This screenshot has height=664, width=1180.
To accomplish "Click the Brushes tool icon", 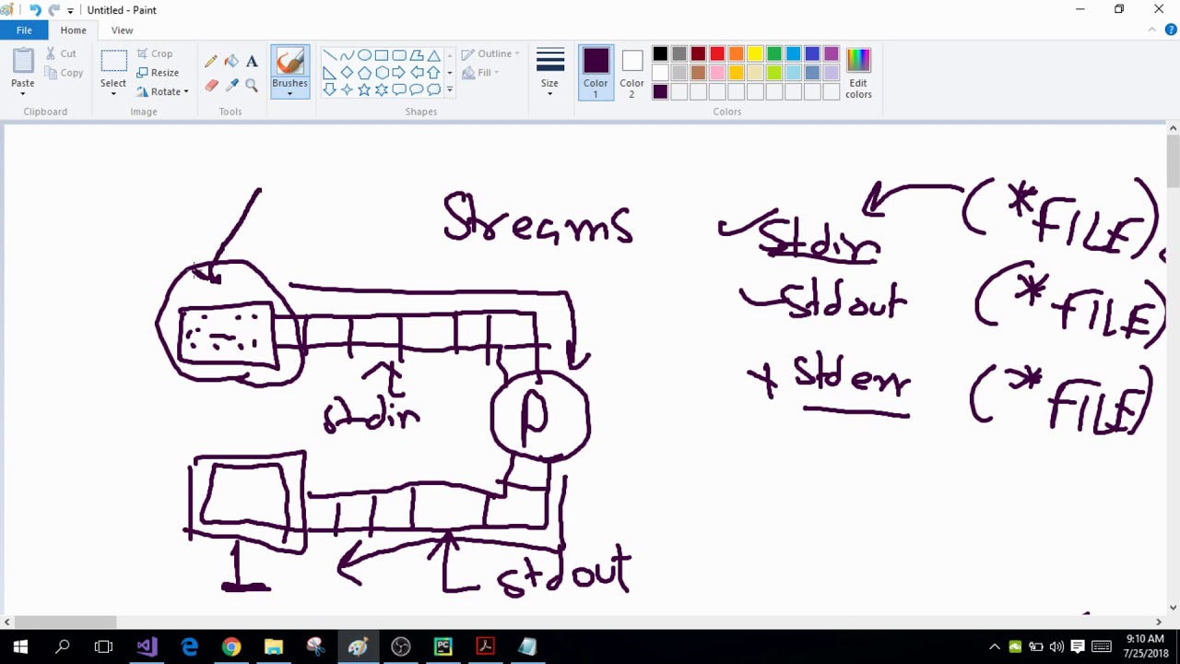I will tap(289, 63).
